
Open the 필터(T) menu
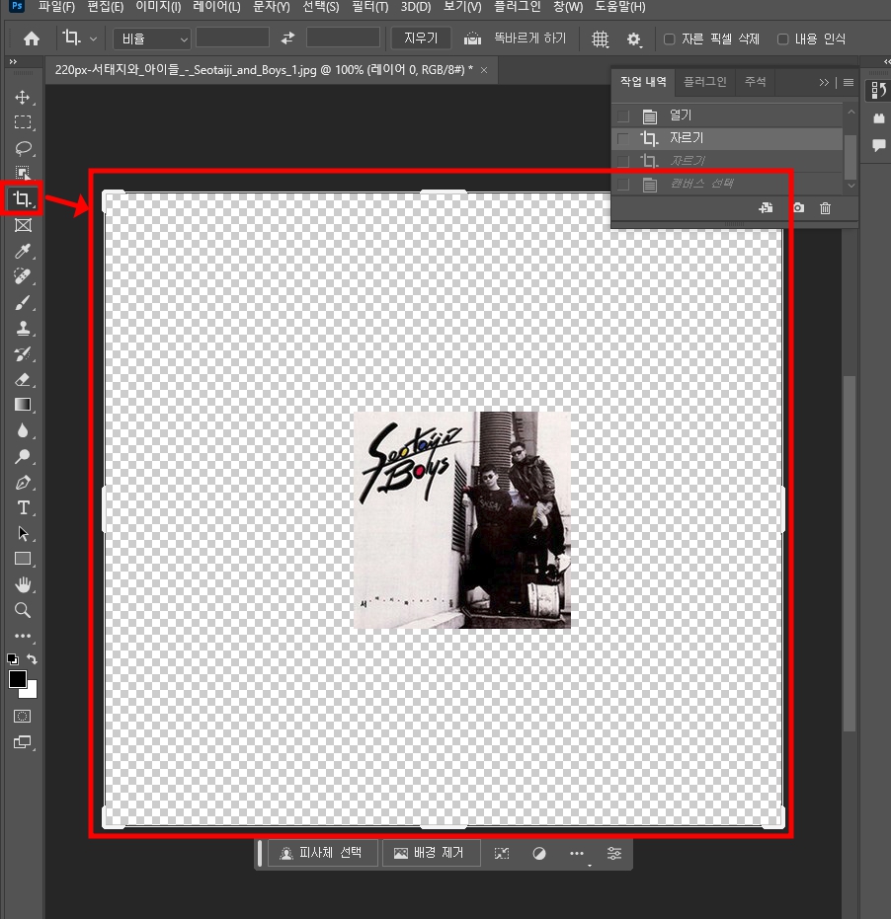370,7
